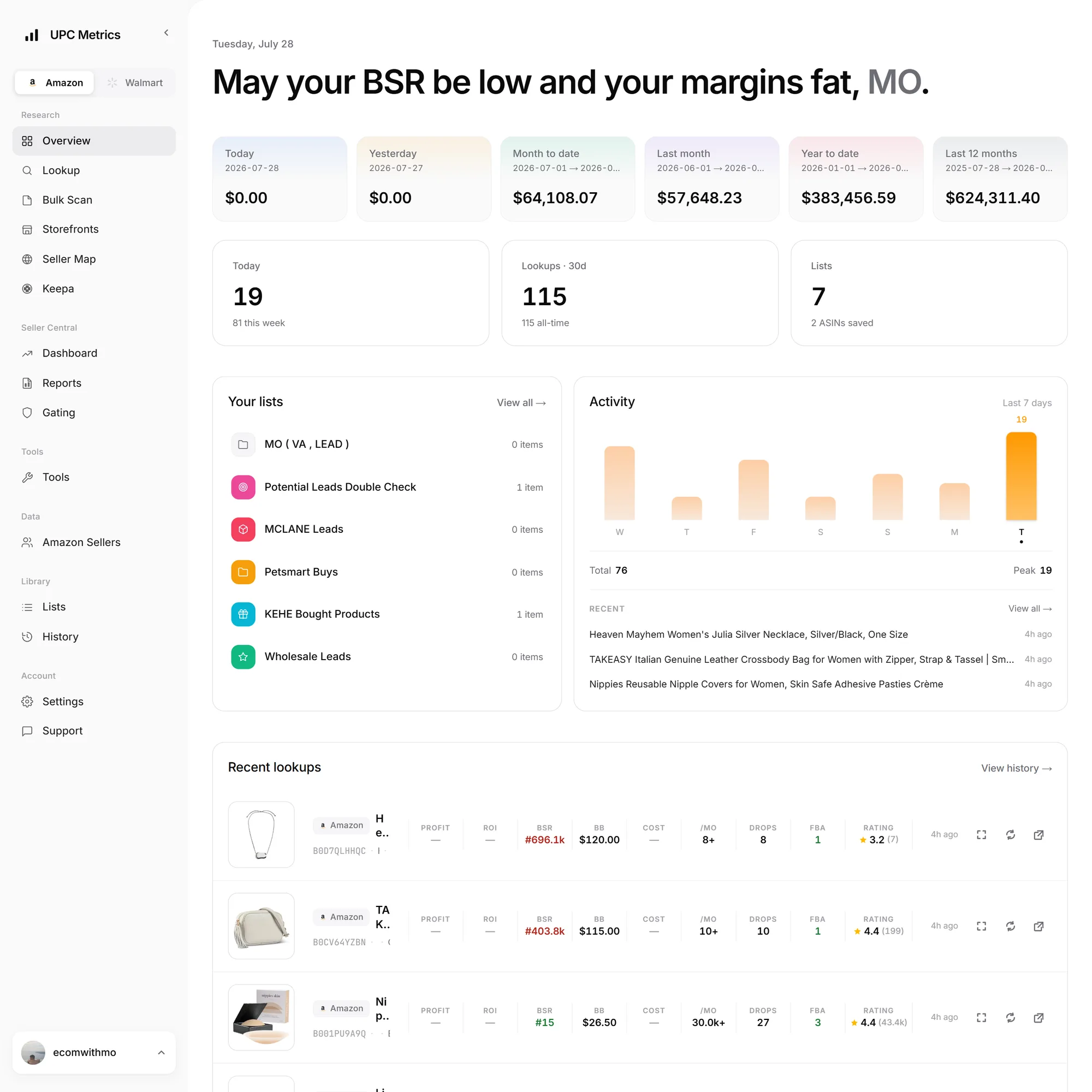
Task: Refresh the B0CV64YZBN lookup row
Action: click(1011, 926)
